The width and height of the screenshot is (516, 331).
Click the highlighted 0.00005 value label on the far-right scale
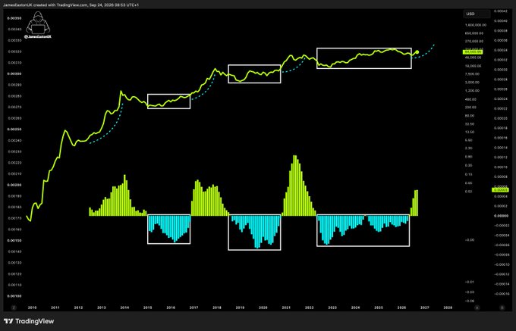(x=500, y=190)
